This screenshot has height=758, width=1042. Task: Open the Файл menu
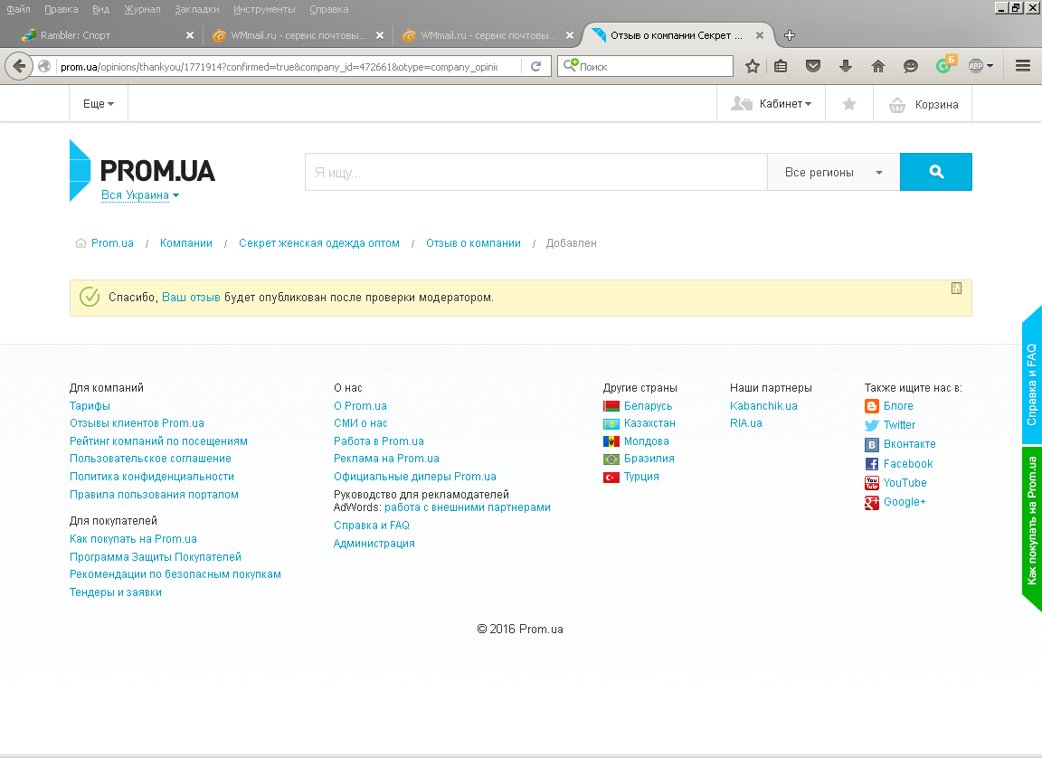pyautogui.click(x=18, y=9)
